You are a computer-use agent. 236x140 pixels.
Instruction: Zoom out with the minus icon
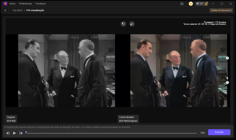(x=227, y=82)
